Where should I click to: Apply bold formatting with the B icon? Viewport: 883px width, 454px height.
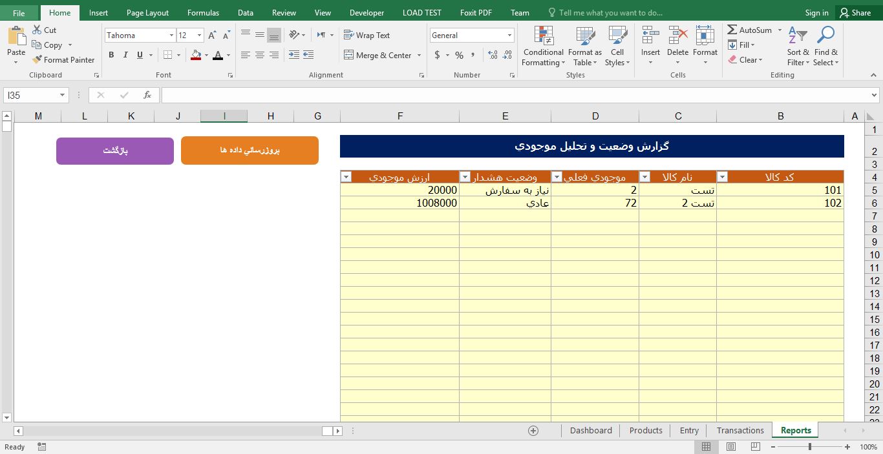click(x=111, y=56)
